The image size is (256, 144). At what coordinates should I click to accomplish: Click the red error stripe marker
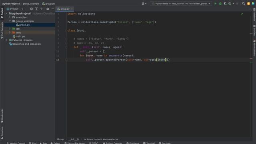point(251,58)
